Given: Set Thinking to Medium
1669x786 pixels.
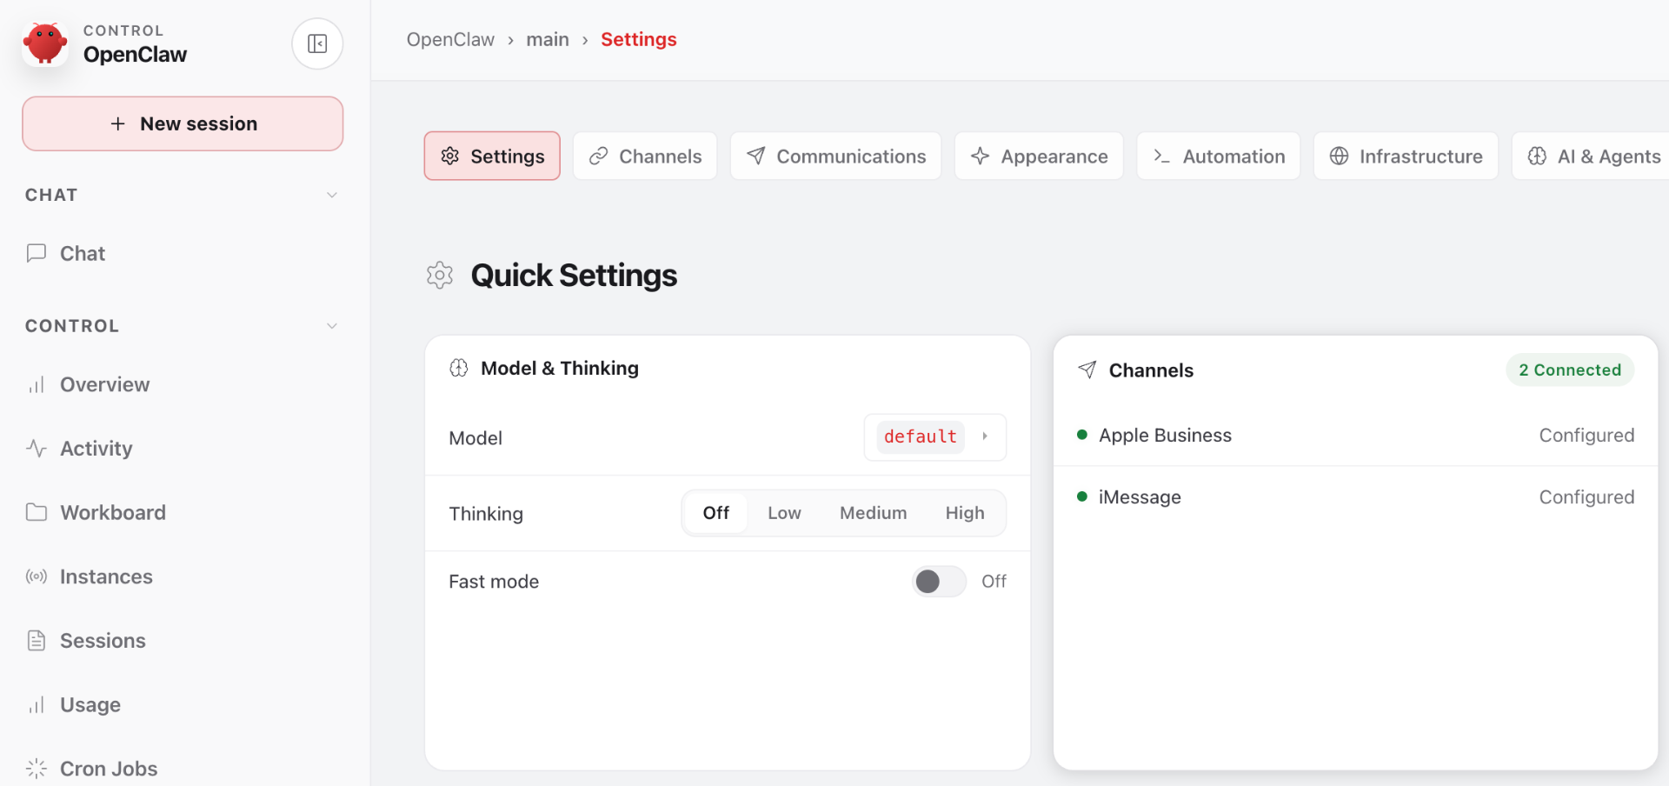Looking at the screenshot, I should pyautogui.click(x=873, y=513).
